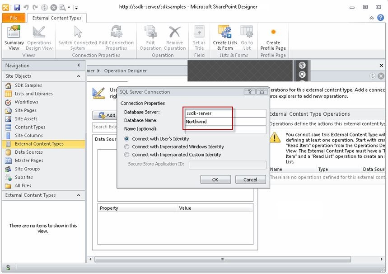This screenshot has width=388, height=274.
Task: Click the Add Connection button
Action: coord(105,115)
